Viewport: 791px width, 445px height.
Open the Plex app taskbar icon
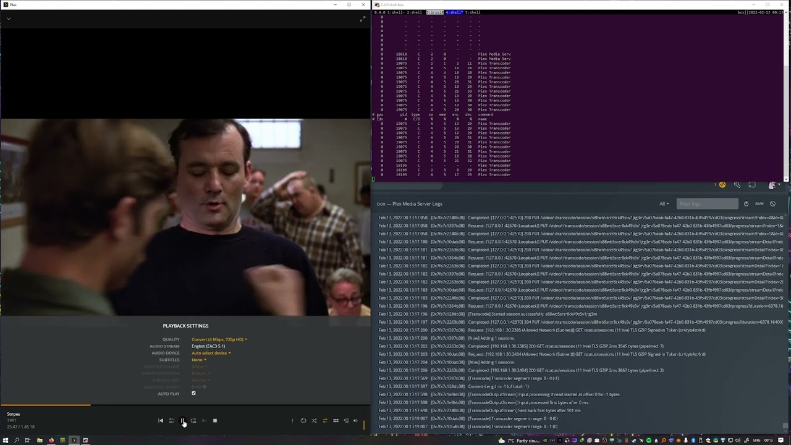[x=74, y=440]
